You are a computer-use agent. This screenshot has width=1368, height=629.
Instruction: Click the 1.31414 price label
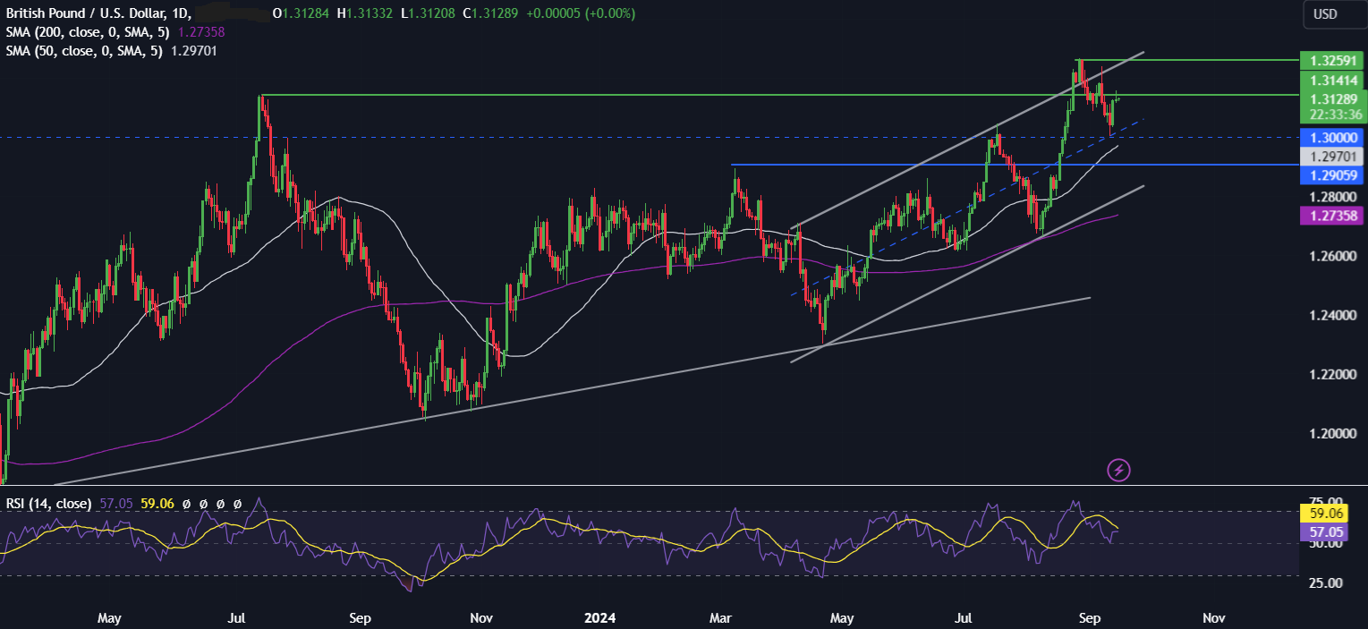[1334, 80]
